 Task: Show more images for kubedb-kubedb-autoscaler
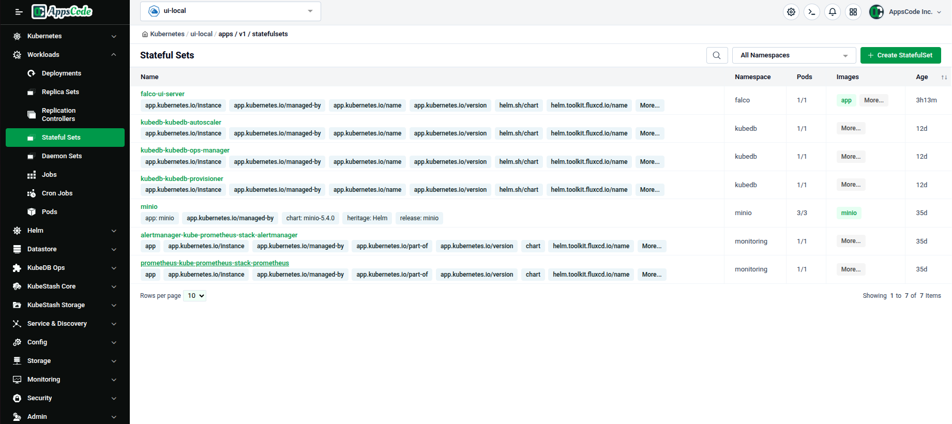(851, 128)
